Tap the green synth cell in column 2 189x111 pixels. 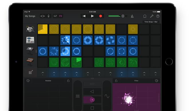coord(54,62)
